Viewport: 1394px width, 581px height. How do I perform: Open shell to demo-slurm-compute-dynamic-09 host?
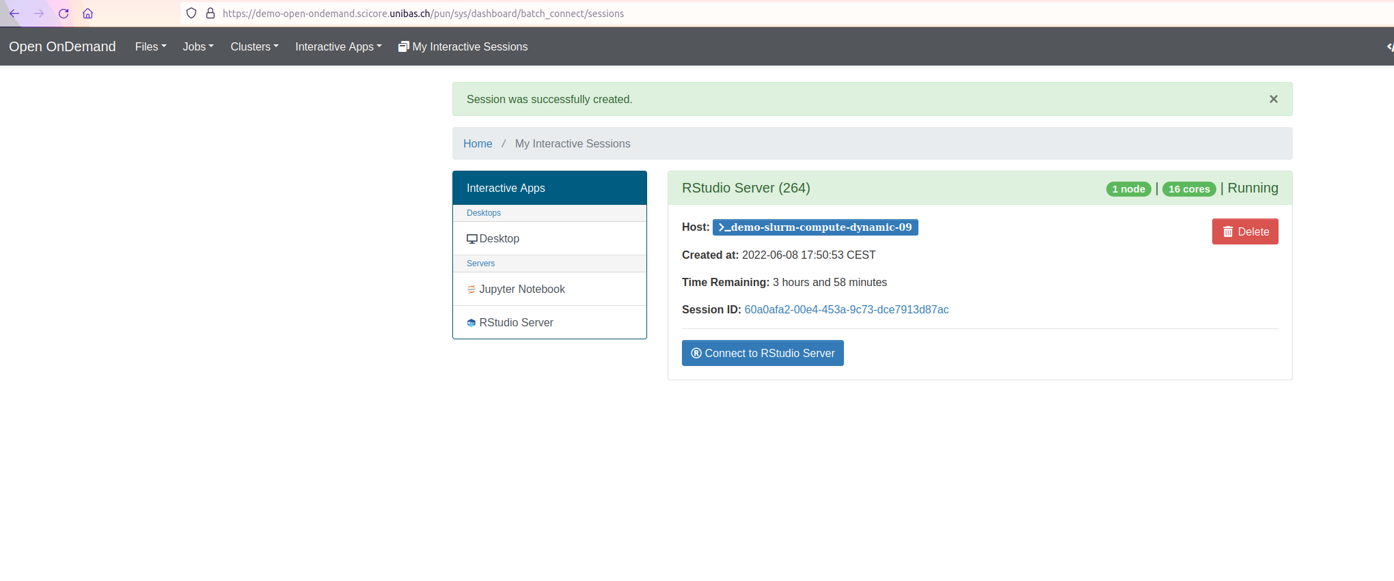[815, 227]
